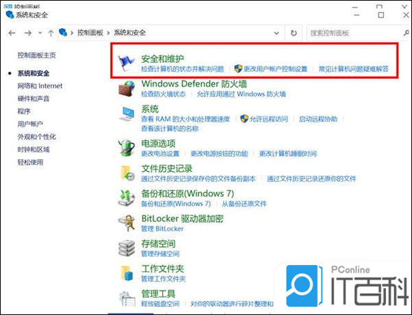This screenshot has width=412, height=315.
Task: Click the 管理工具 gear checklist icon
Action: click(127, 299)
